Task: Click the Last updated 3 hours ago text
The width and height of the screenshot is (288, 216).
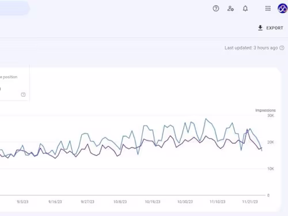Action: point(251,48)
